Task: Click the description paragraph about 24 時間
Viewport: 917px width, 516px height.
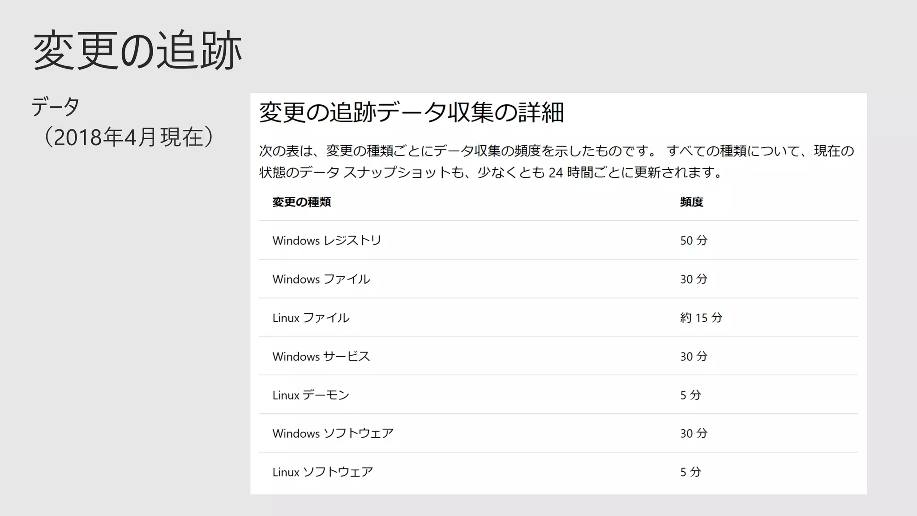Action: (557, 161)
